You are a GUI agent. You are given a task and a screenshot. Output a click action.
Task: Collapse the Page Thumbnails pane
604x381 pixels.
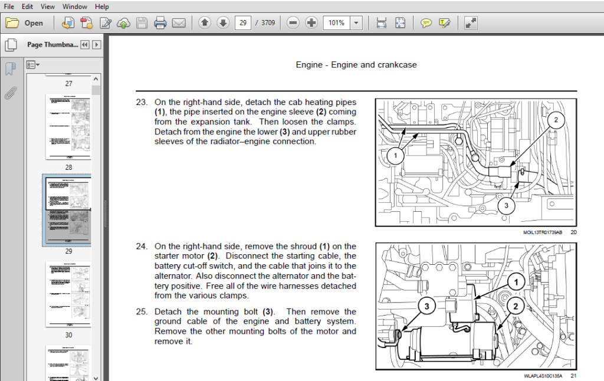(85, 45)
